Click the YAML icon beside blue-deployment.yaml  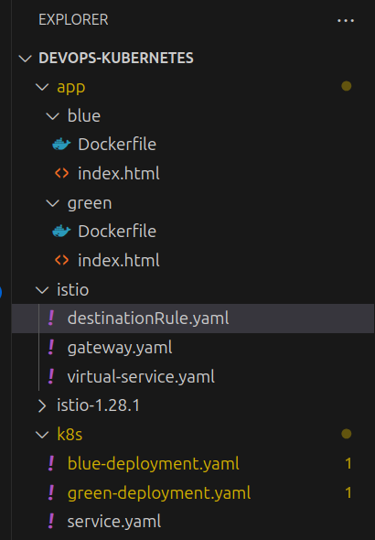tap(51, 463)
